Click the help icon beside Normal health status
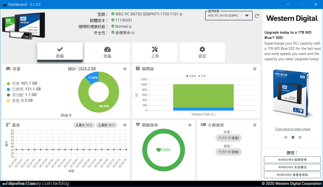 (130, 26)
